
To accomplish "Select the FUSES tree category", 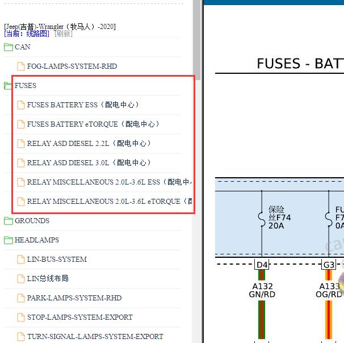I will [26, 86].
